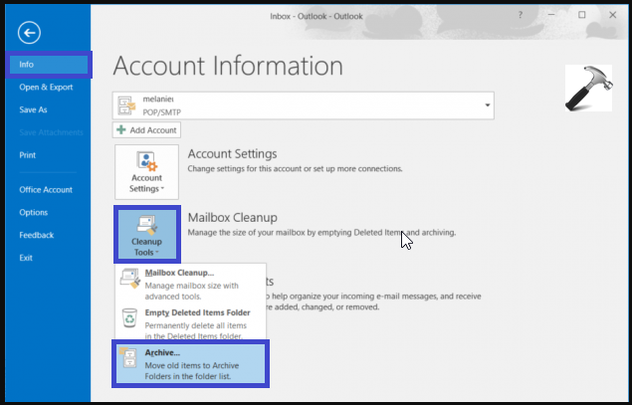632x405 pixels.
Task: Expand the Cleanup Tools dropdown button
Action: pyautogui.click(x=147, y=234)
